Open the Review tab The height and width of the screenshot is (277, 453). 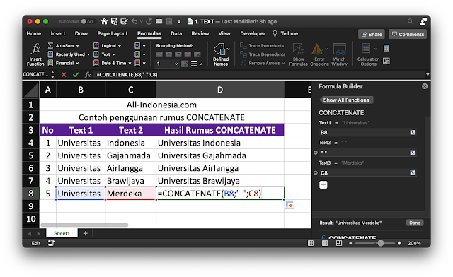(x=200, y=33)
